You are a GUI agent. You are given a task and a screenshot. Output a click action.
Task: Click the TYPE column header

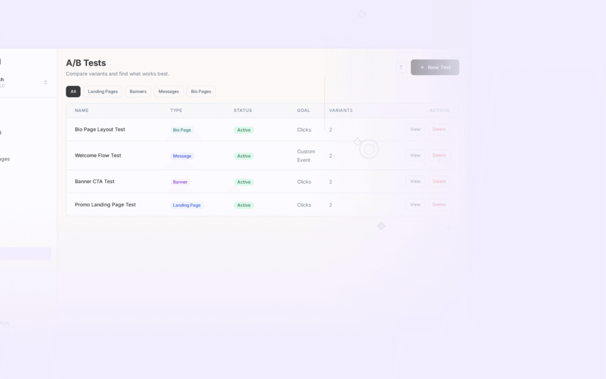coord(176,110)
